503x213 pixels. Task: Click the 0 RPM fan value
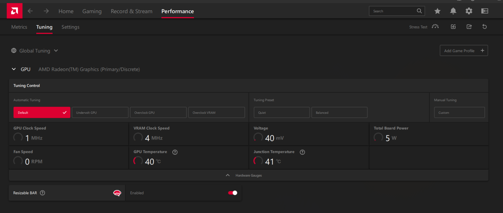pyautogui.click(x=34, y=162)
